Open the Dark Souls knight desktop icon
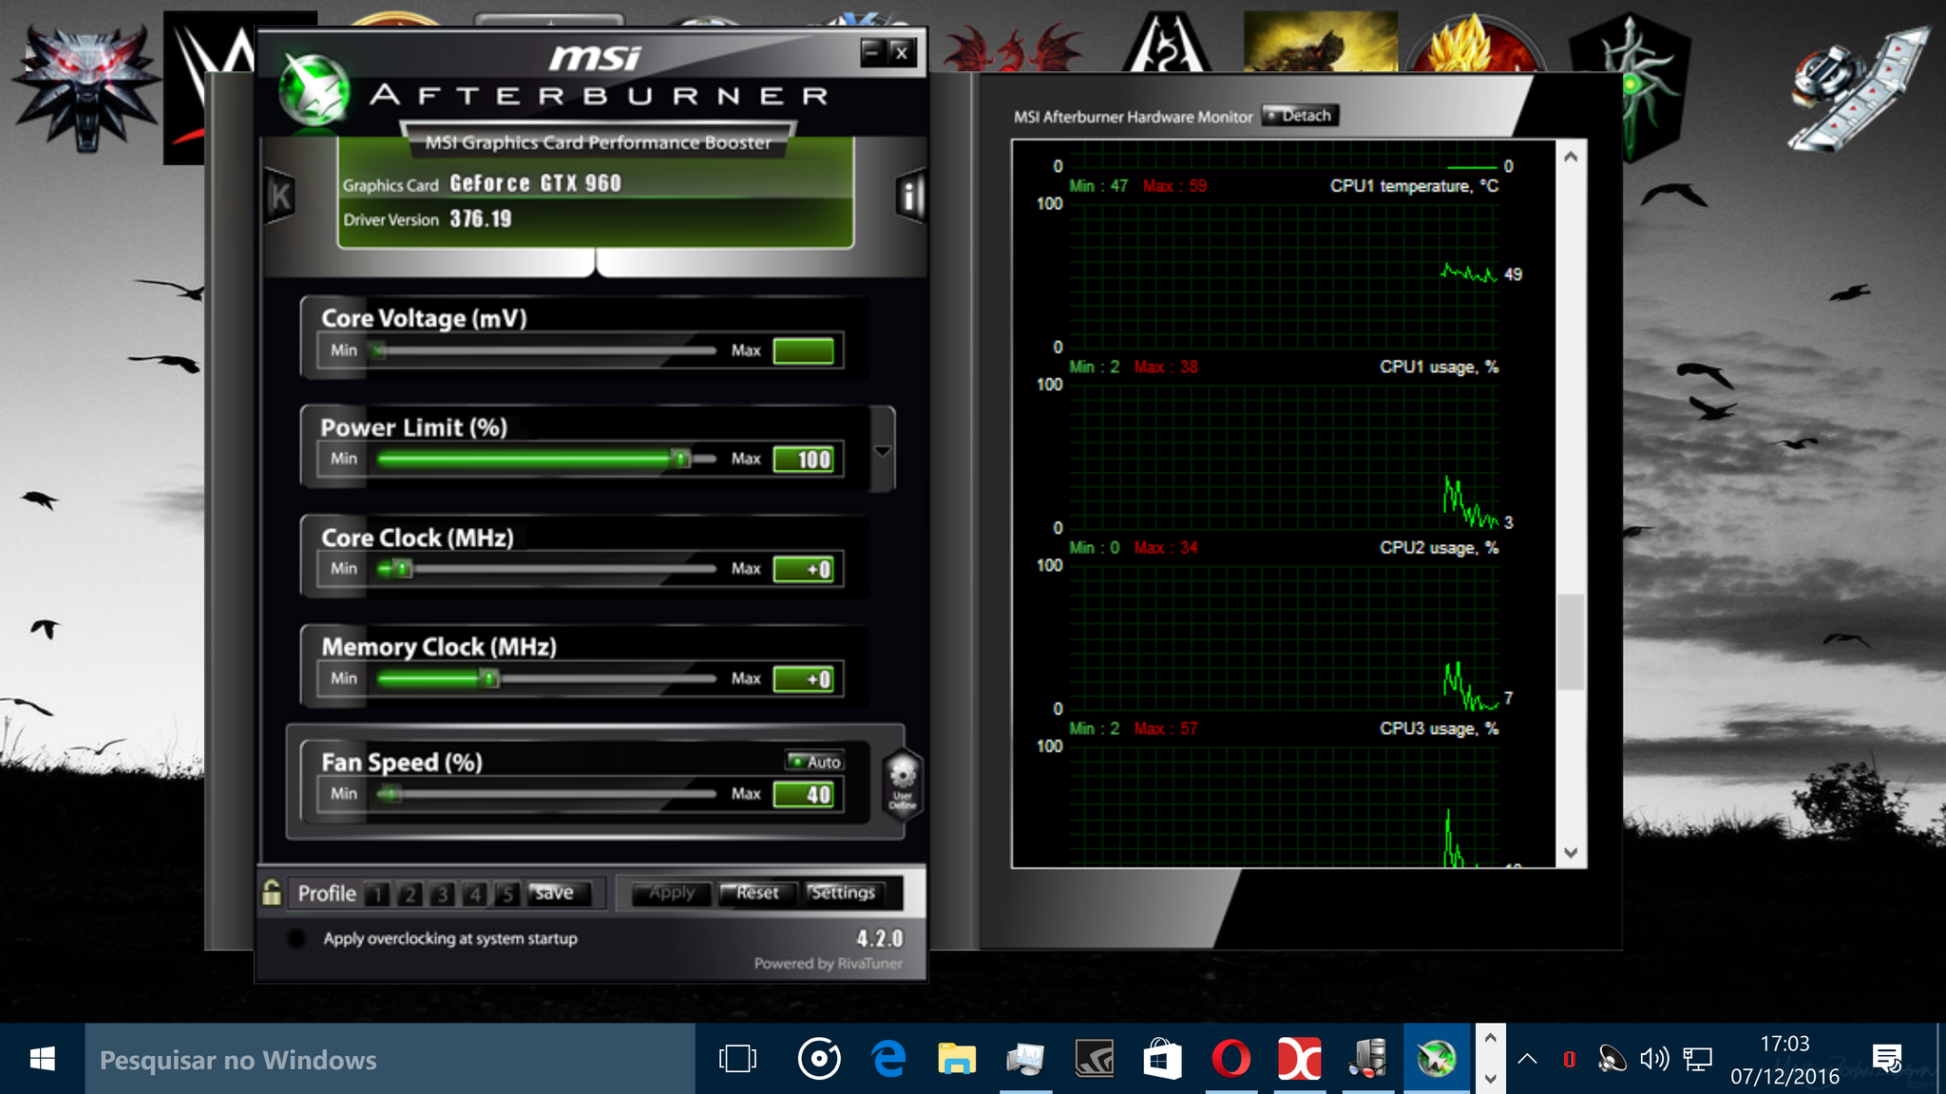Image resolution: width=1946 pixels, height=1094 pixels. click(1320, 42)
